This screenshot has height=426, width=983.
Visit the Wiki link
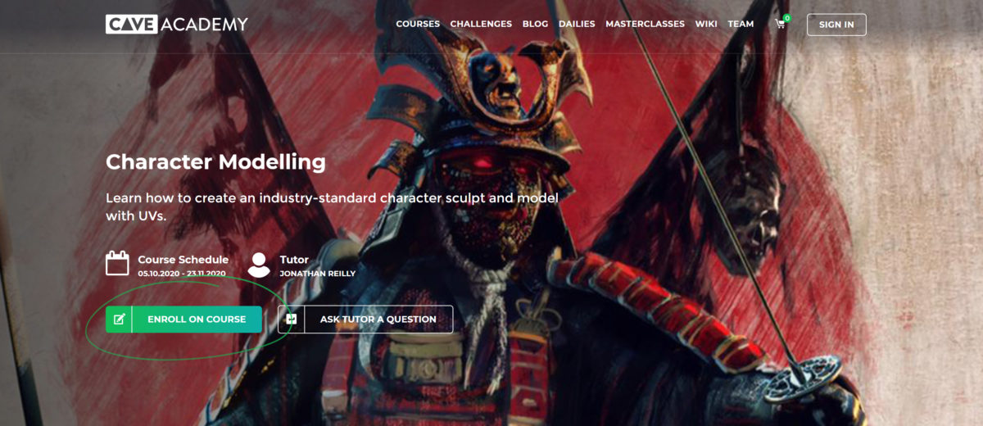[x=706, y=24]
